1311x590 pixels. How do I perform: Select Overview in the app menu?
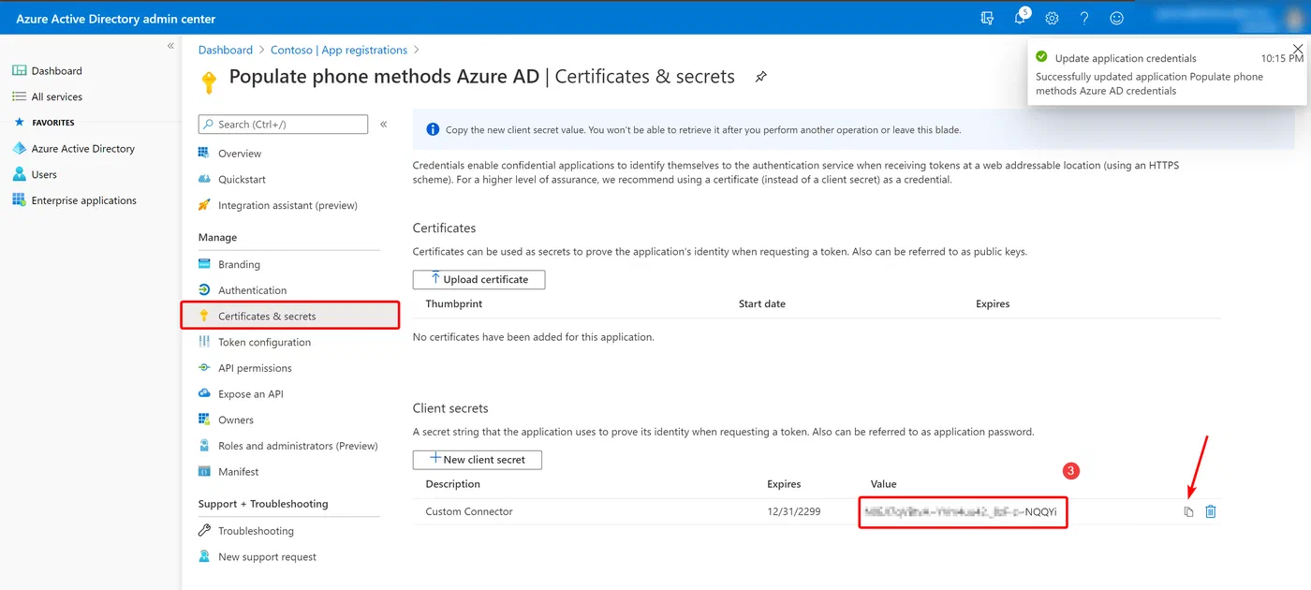tap(240, 154)
